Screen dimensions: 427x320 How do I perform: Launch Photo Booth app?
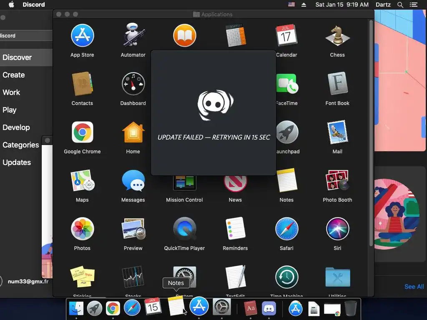coord(337,180)
